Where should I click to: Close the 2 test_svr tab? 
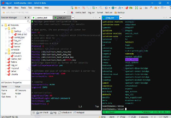point(69,18)
